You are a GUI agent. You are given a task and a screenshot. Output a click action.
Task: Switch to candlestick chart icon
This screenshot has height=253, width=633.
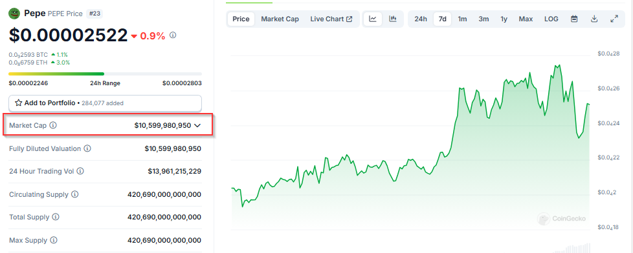[393, 19]
